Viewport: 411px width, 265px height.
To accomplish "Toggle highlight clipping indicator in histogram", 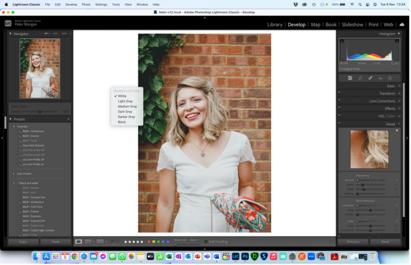I will [x=397, y=41].
